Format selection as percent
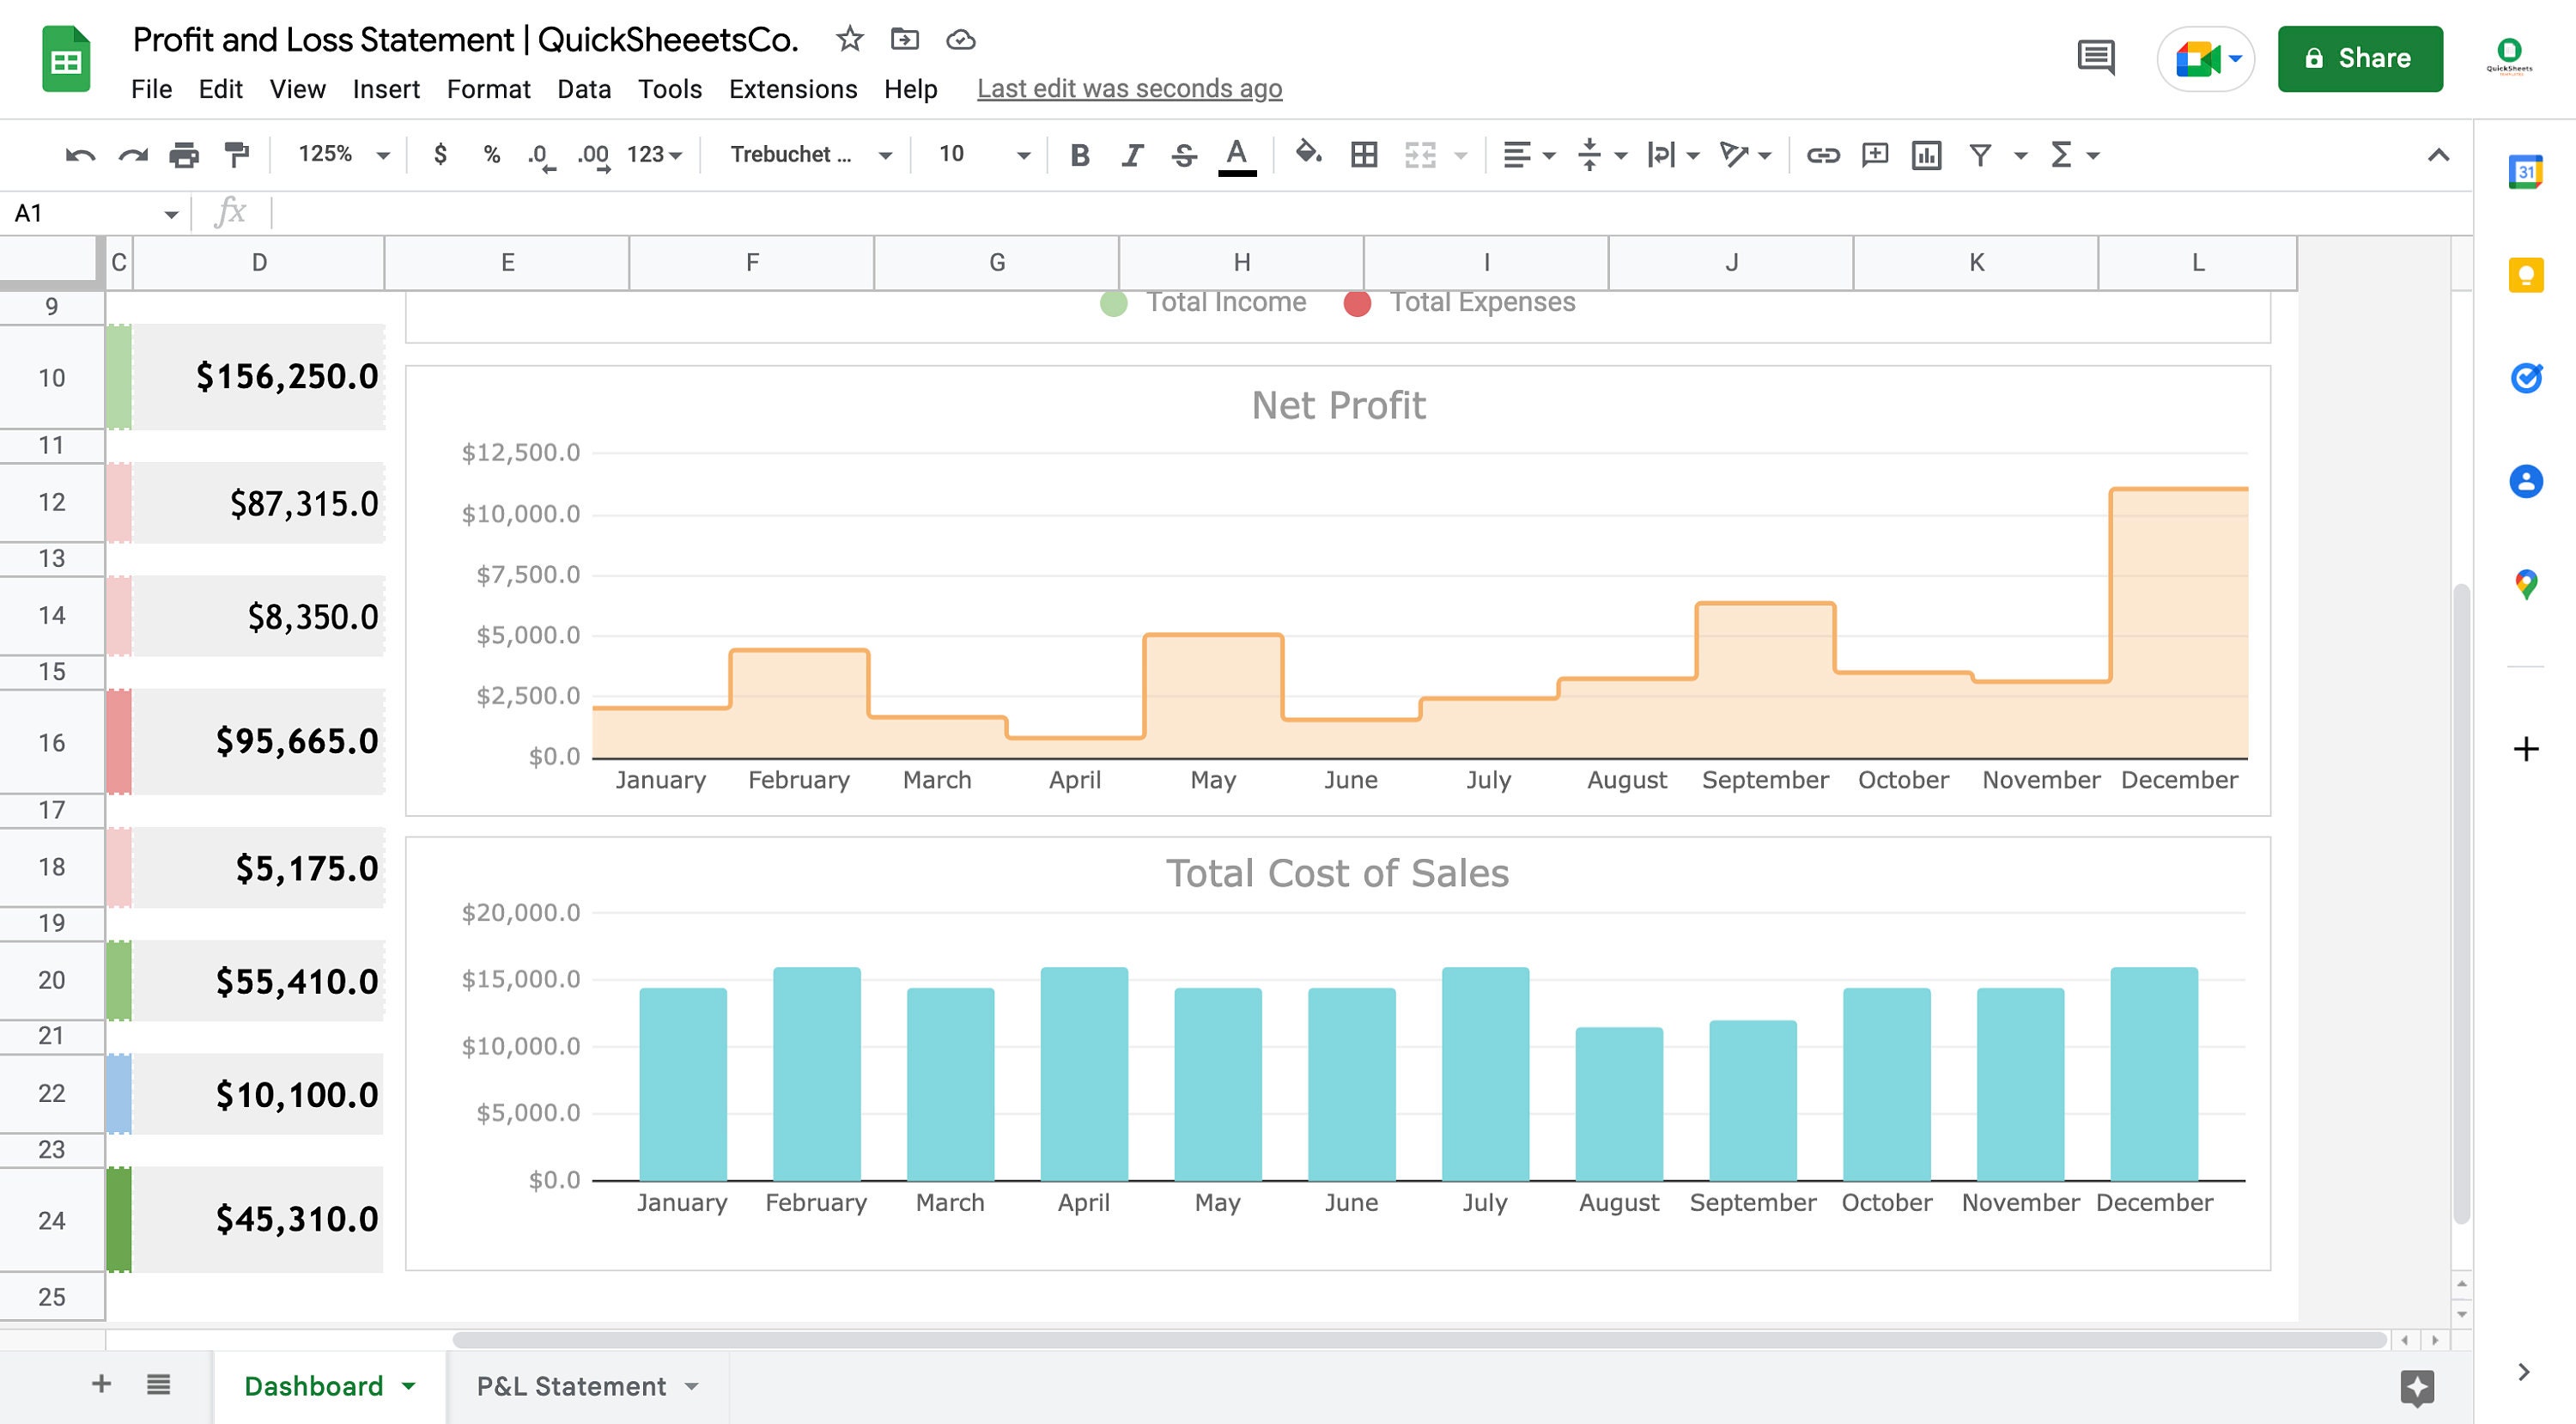 pos(491,155)
